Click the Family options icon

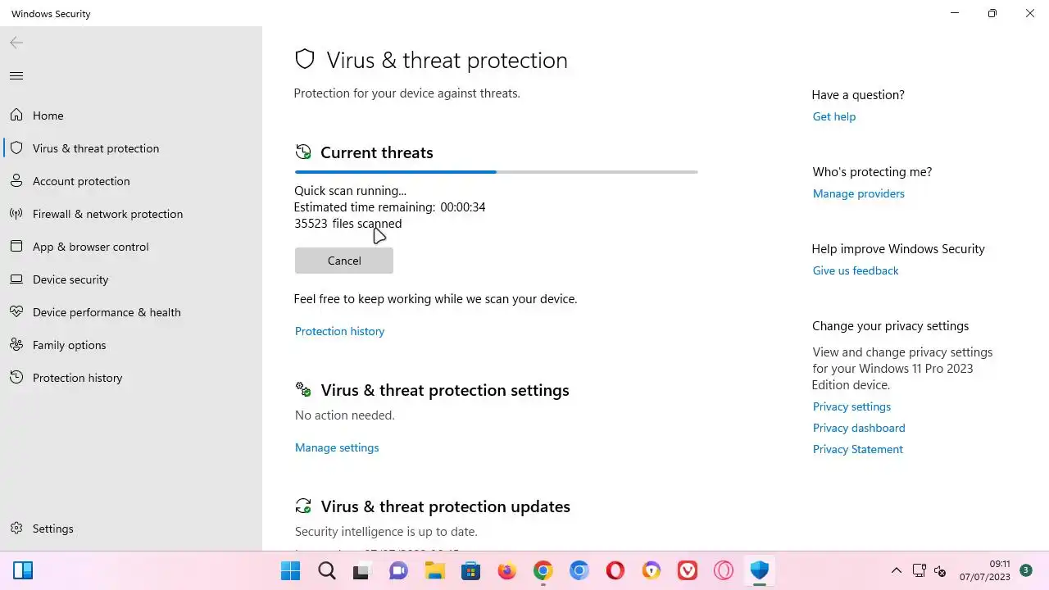click(x=16, y=345)
